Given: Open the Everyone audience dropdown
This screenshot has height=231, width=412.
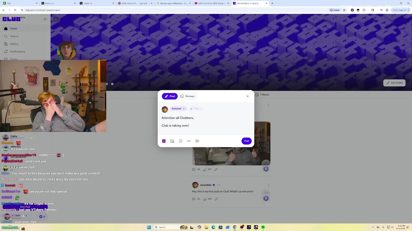Looking at the screenshot, I should (x=178, y=108).
